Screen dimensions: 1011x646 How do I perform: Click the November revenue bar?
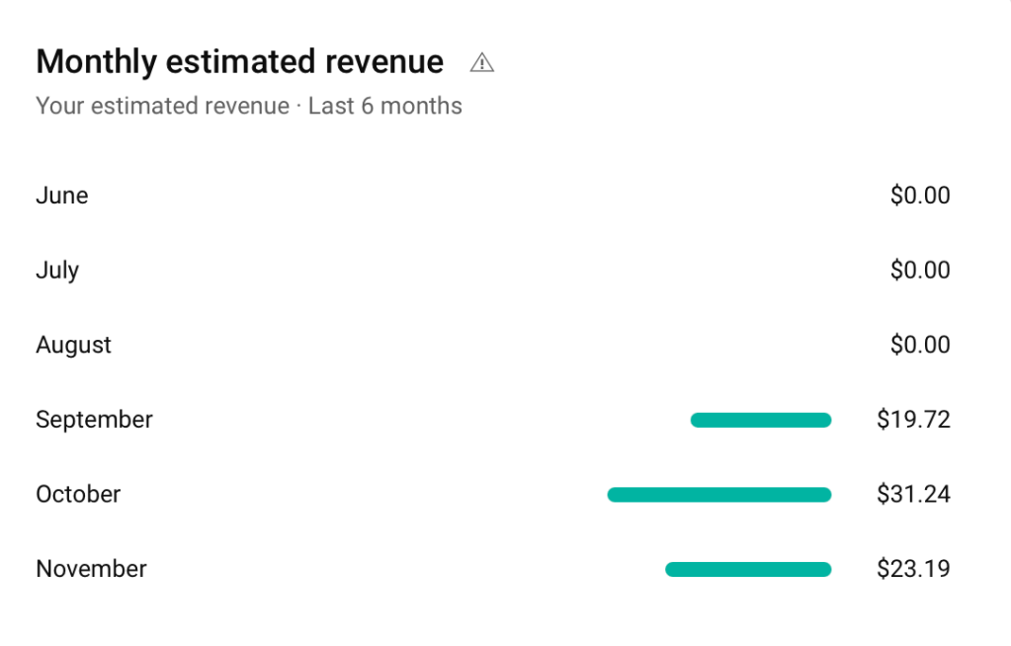pos(748,569)
